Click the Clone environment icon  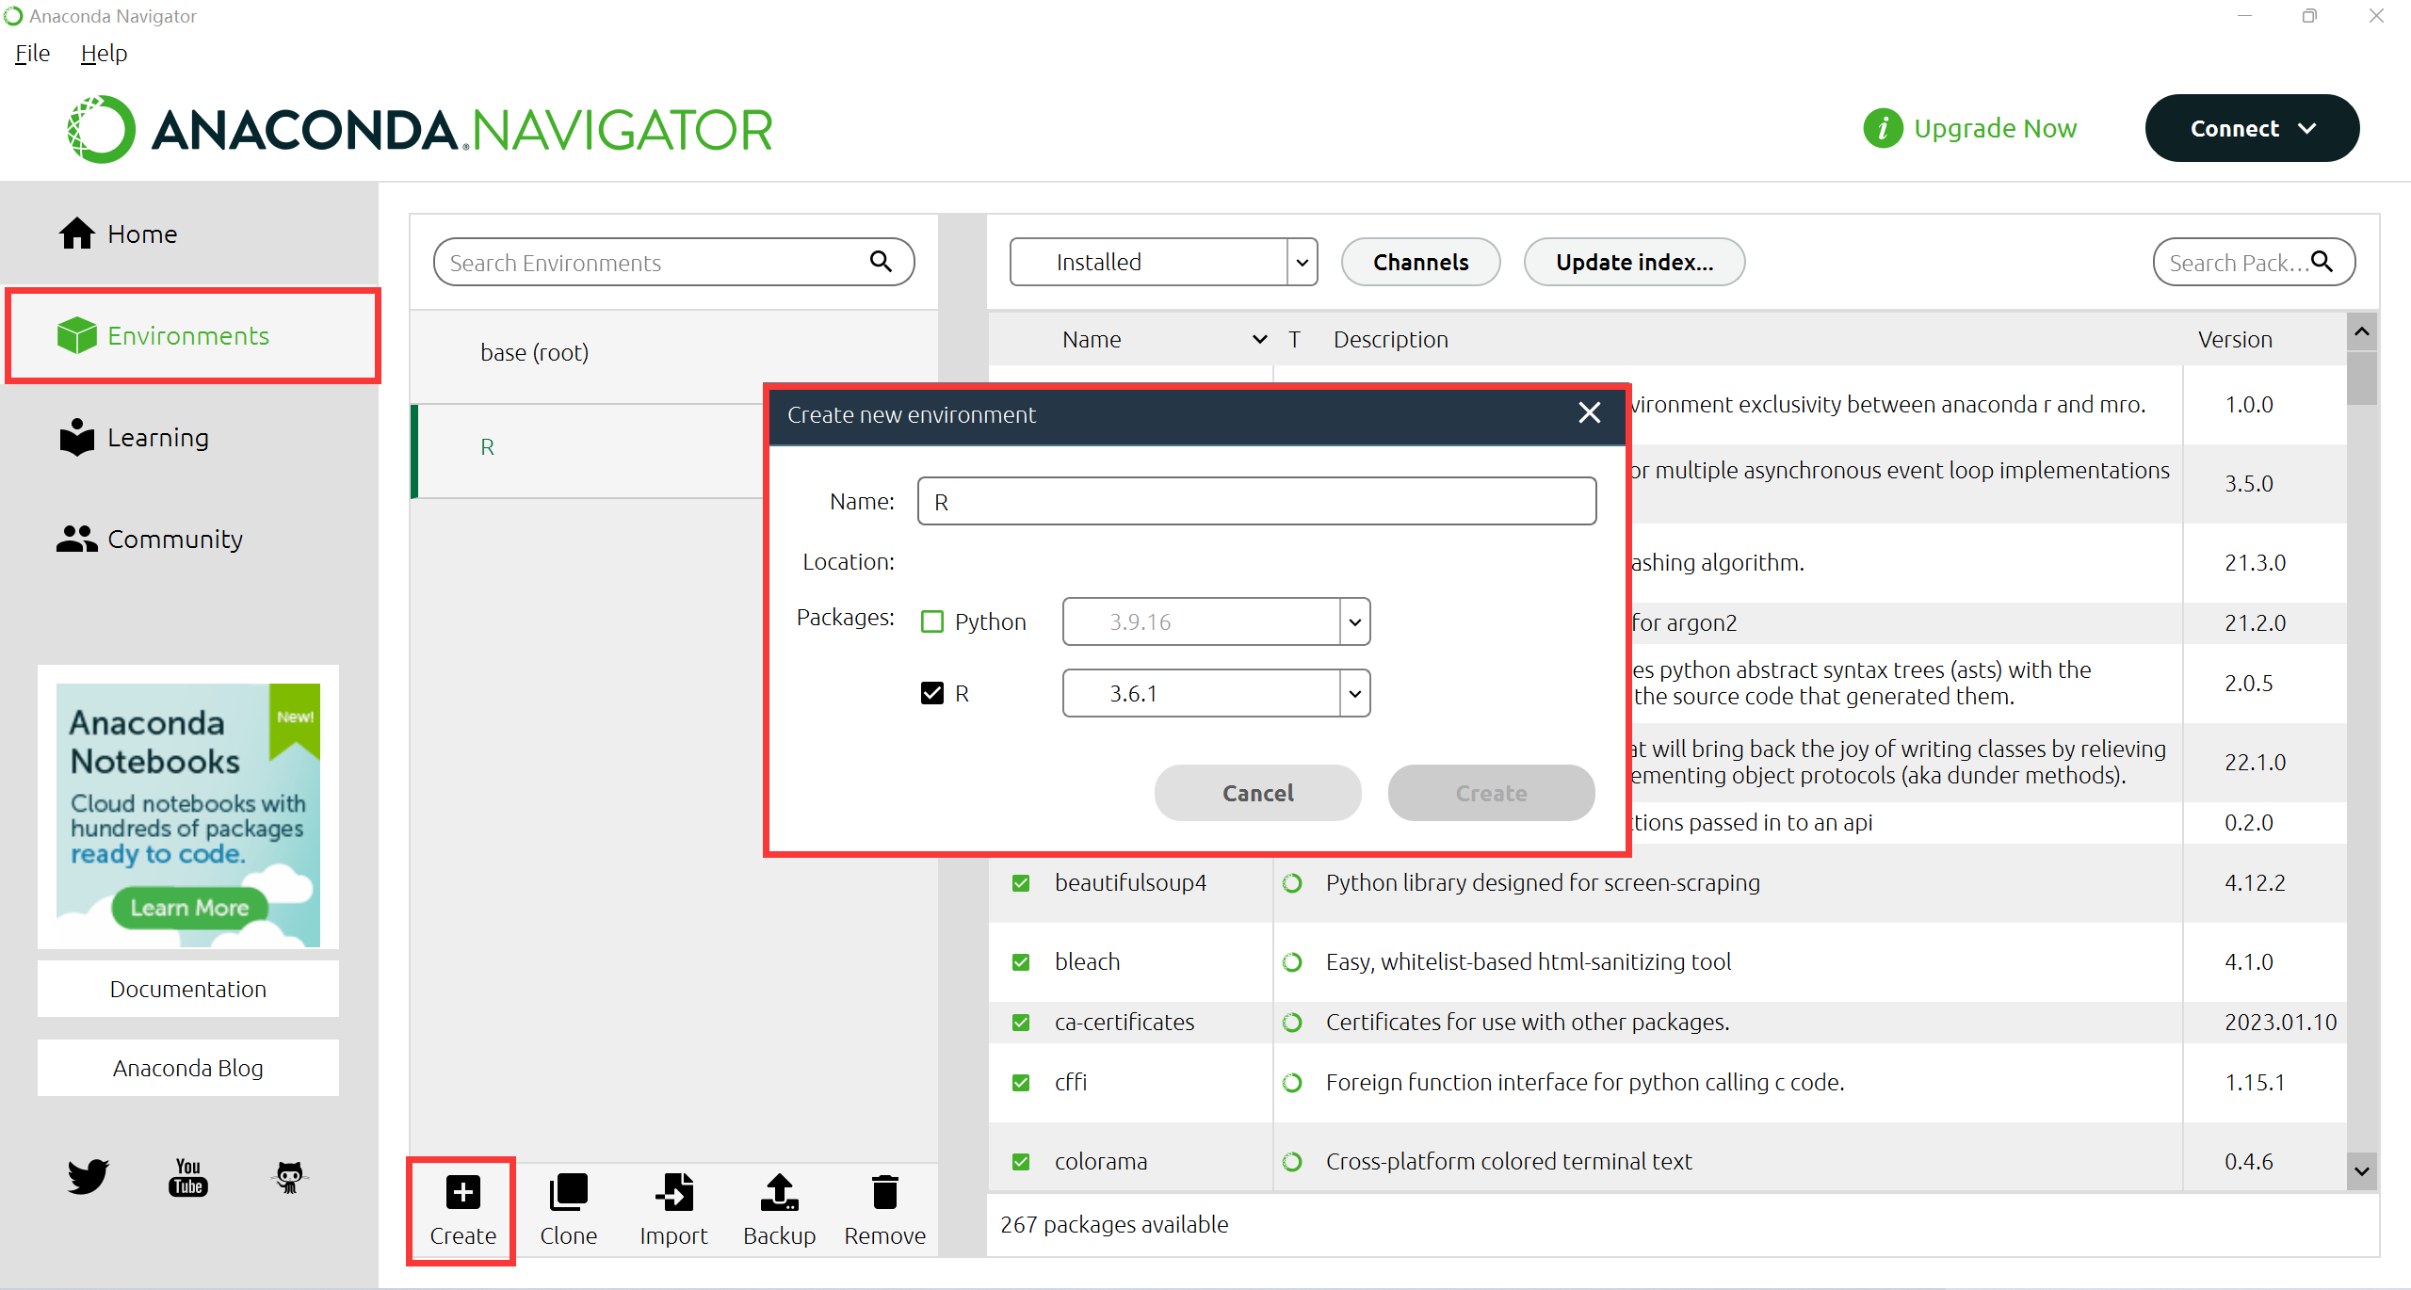568,1192
